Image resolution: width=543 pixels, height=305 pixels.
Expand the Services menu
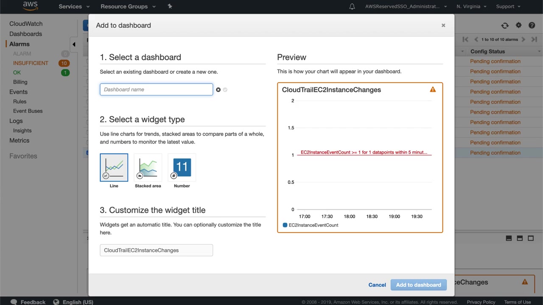coord(74,6)
